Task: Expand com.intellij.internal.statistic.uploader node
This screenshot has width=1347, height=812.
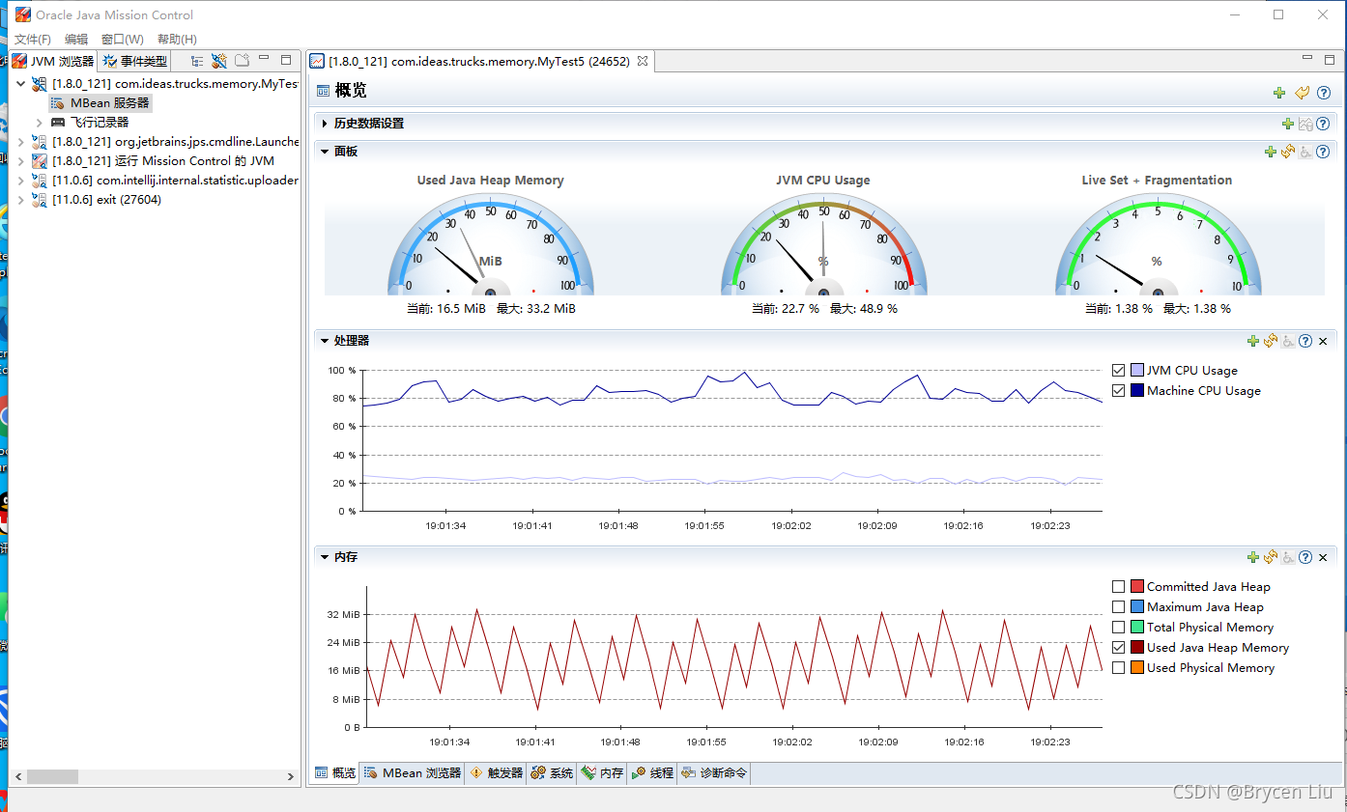Action: (x=21, y=181)
